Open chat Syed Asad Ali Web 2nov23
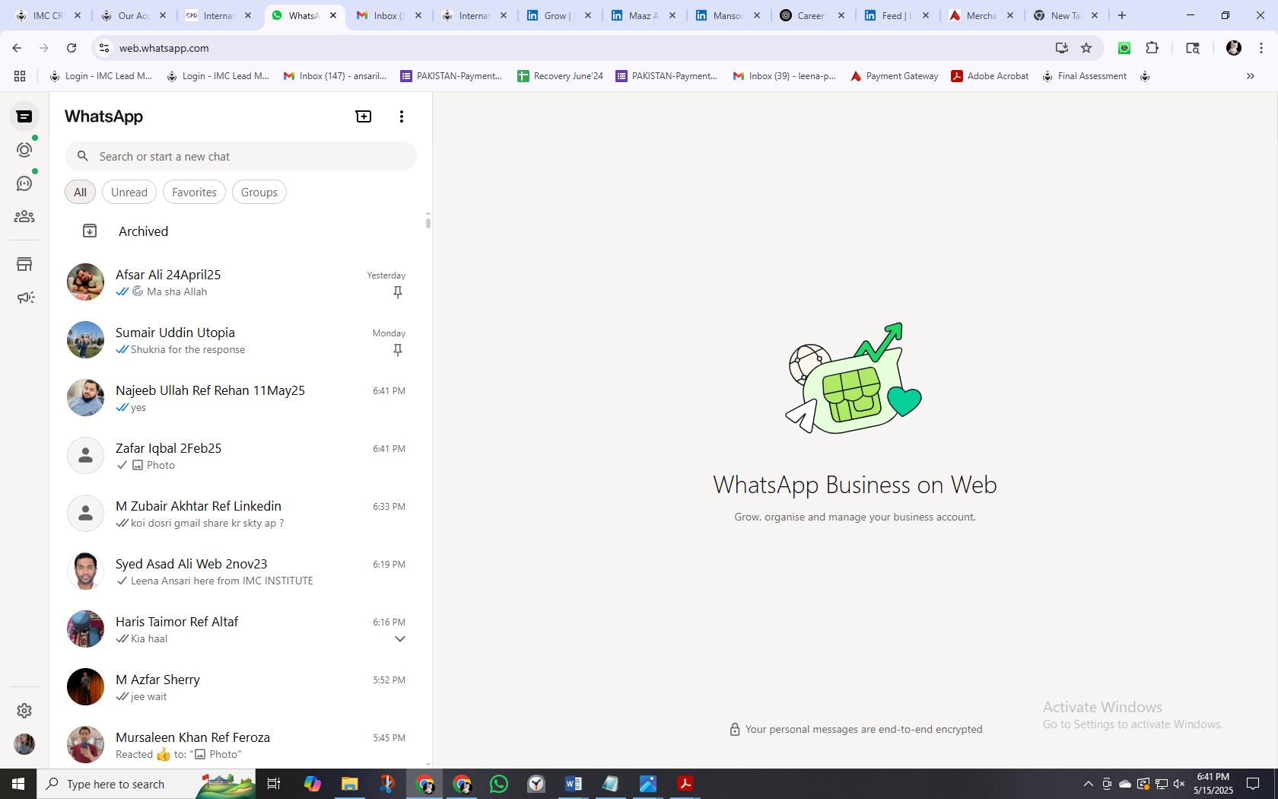Screen dimensions: 1278x799 [238, 571]
